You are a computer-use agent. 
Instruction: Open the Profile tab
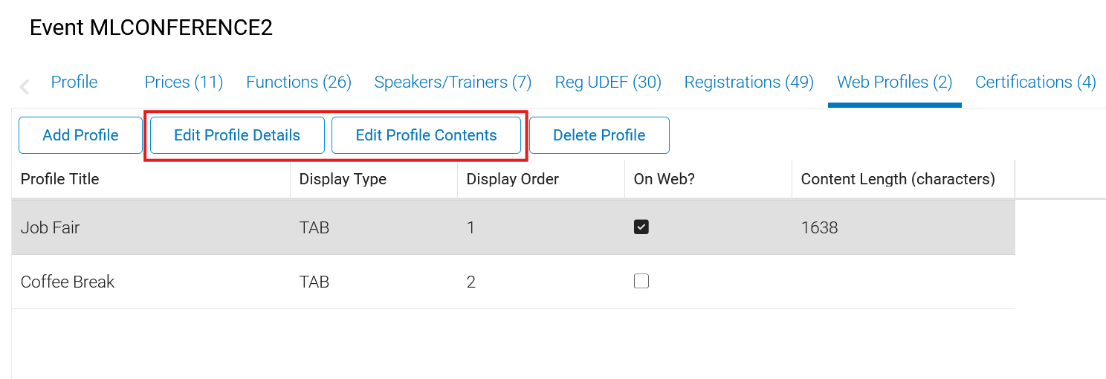click(x=74, y=82)
